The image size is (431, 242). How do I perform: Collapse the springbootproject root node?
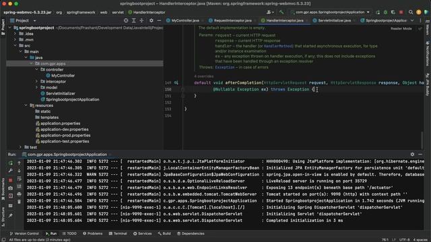(10, 28)
